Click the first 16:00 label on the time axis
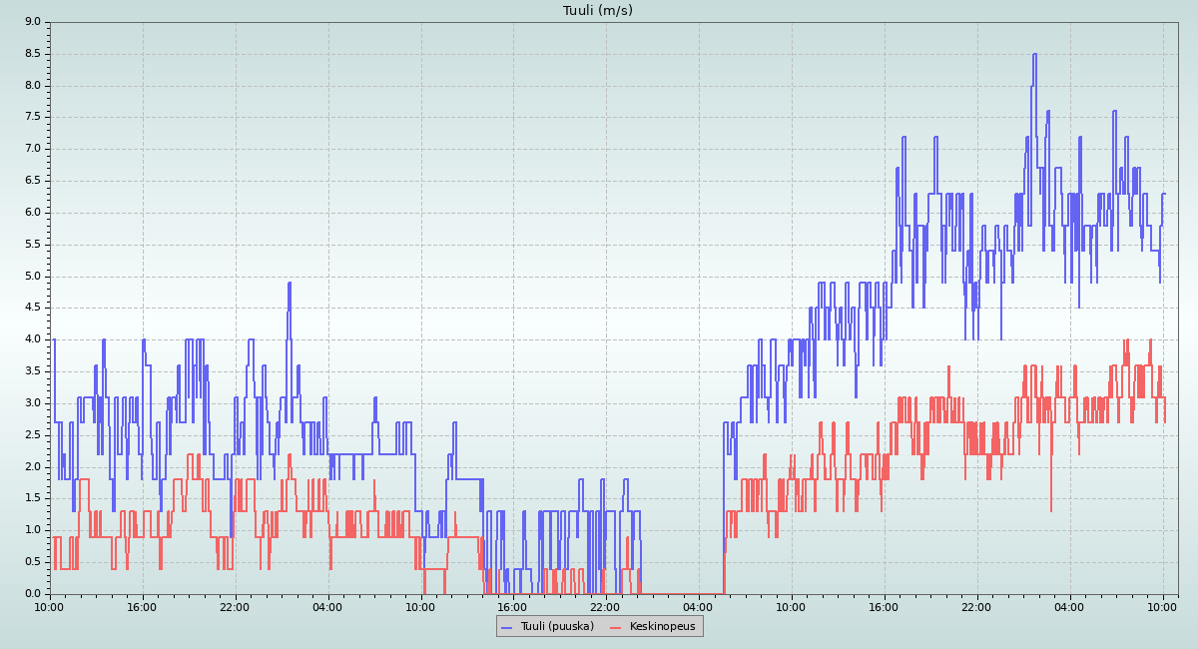This screenshot has width=1198, height=649. (x=143, y=606)
